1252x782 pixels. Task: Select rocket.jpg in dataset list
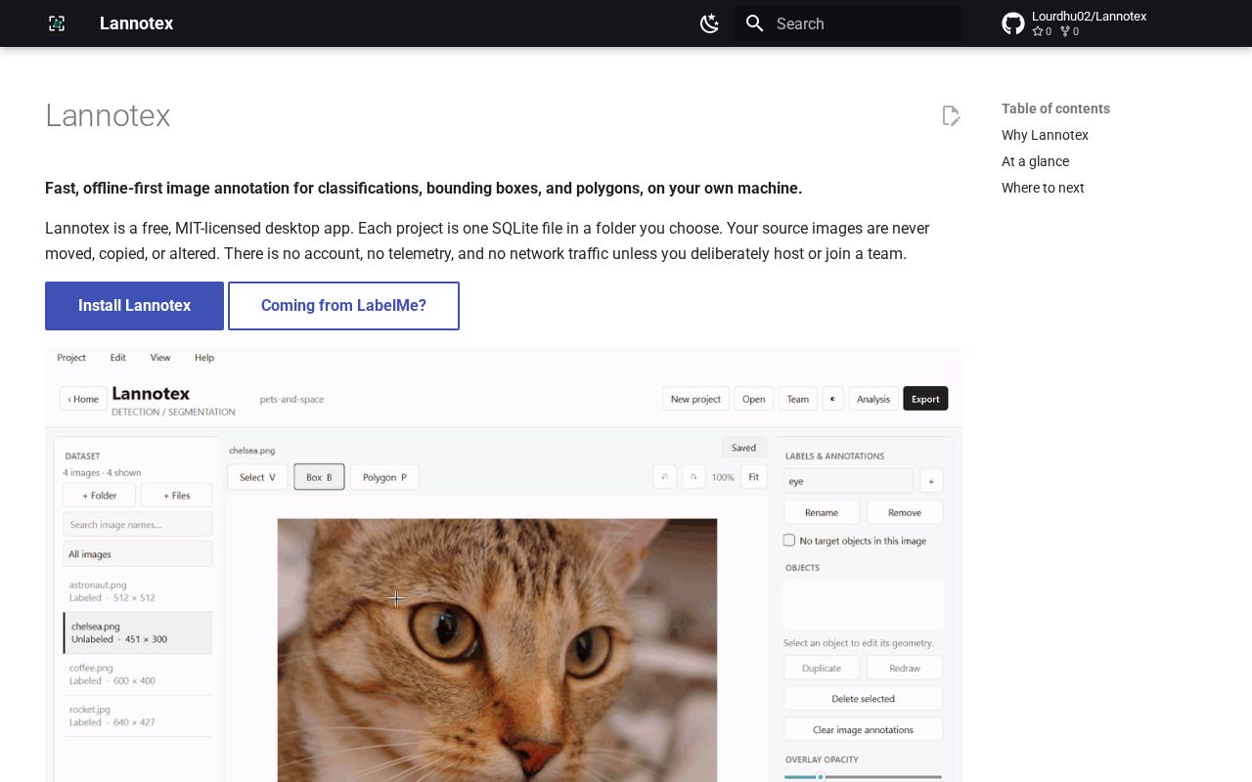[138, 716]
